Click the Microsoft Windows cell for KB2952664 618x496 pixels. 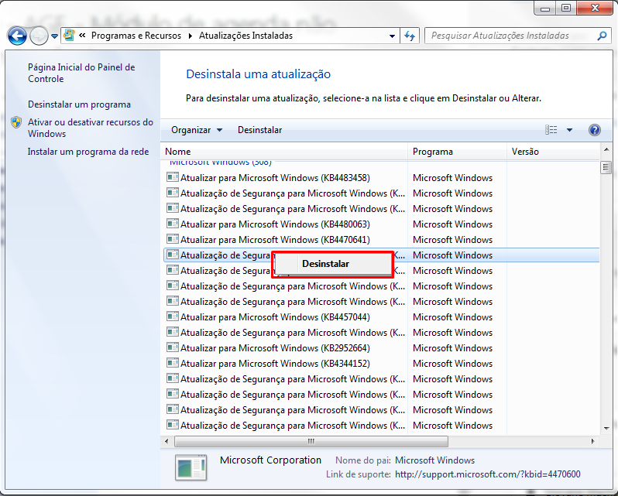(452, 348)
